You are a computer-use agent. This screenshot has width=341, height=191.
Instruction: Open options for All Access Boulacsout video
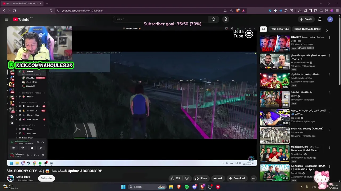pos(330,166)
